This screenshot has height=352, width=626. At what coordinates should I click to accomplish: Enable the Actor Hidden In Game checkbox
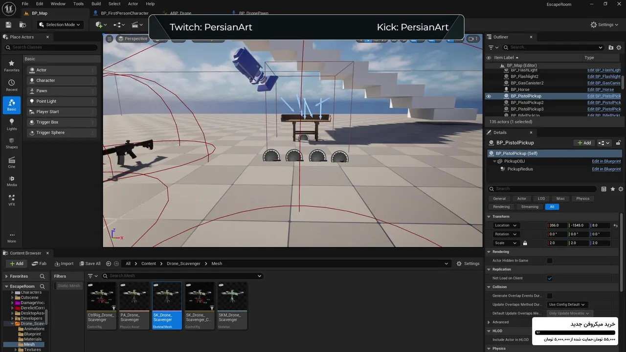pyautogui.click(x=550, y=261)
